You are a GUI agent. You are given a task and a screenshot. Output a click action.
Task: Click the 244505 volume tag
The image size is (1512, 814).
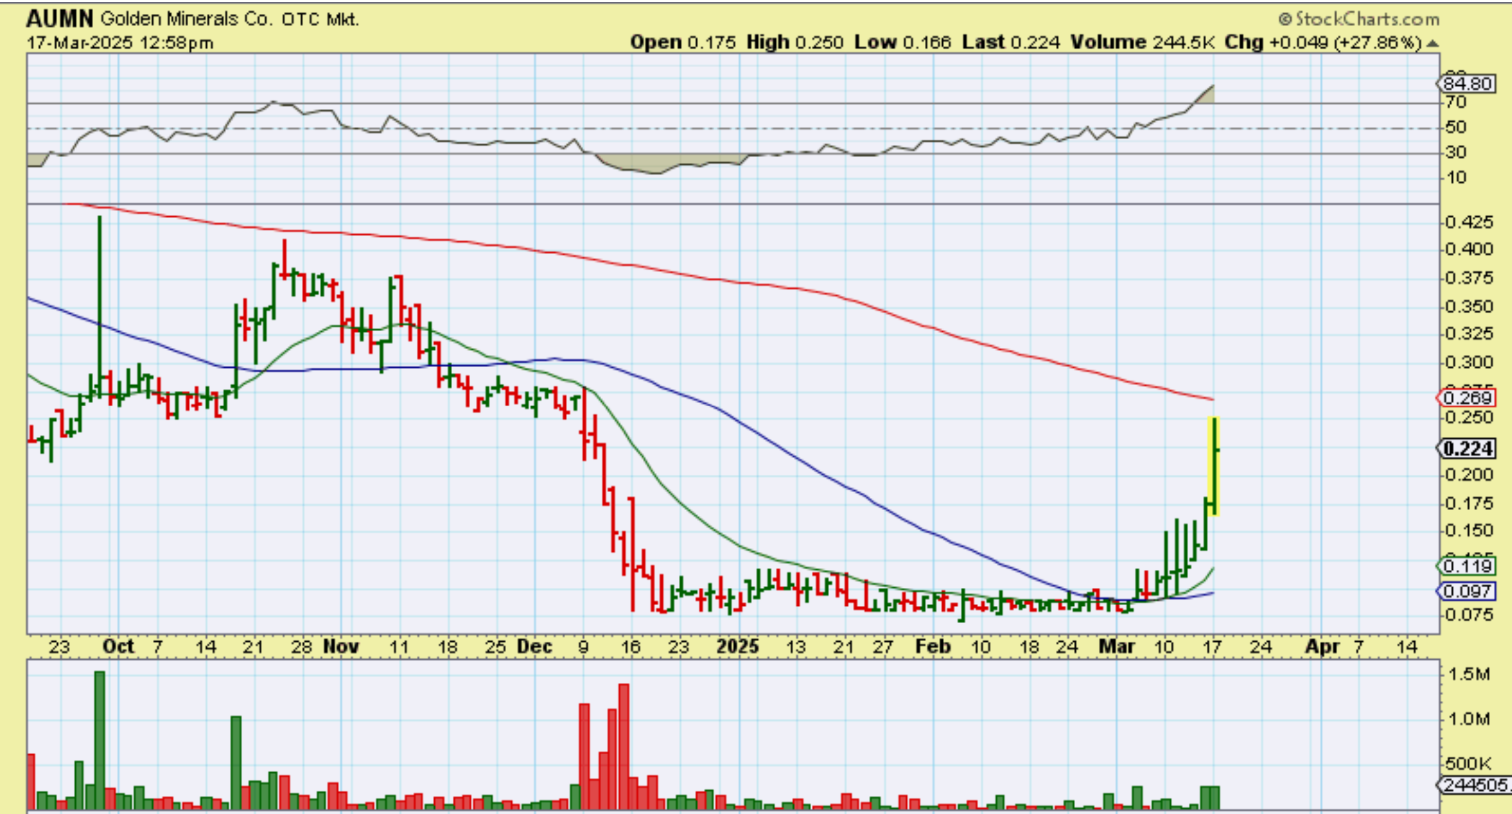pyautogui.click(x=1473, y=785)
